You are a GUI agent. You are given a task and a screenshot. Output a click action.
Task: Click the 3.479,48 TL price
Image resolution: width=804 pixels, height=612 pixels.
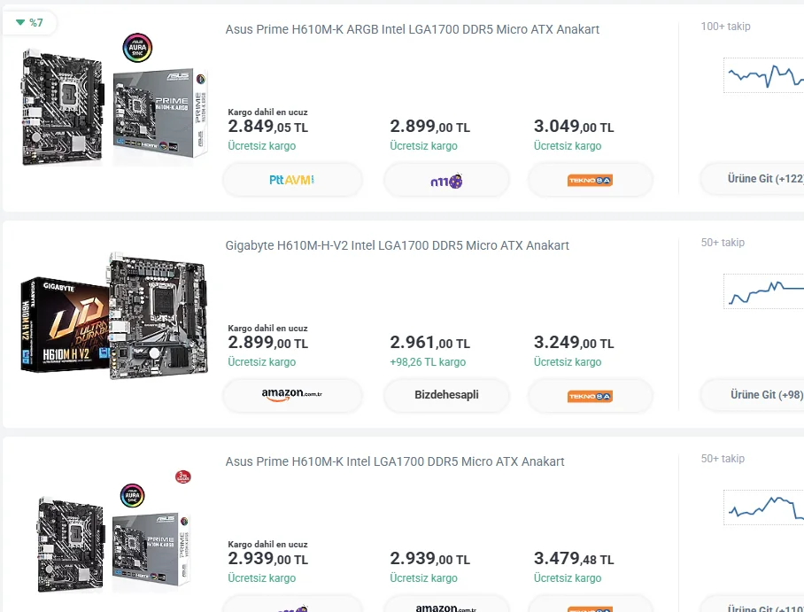(x=573, y=560)
